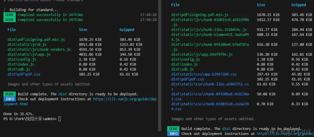The width and height of the screenshot is (314, 137).
Task: Click the chunk-03d815c0.ce2a239 css file path
Action: click(x=210, y=104)
